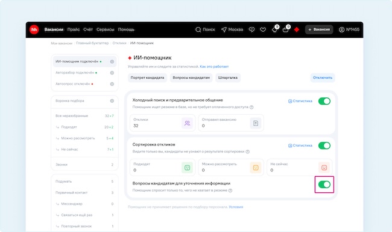Select Все неразобранные in sidebar
392x232 pixels.
(84, 116)
